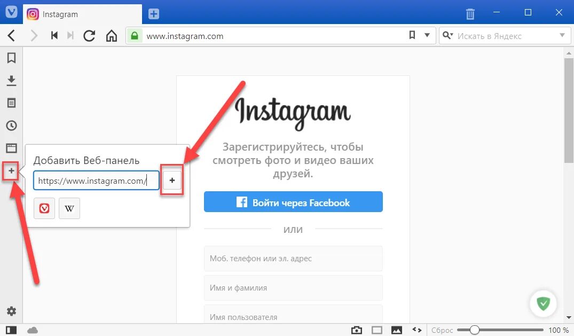The width and height of the screenshot is (574, 336).
Task: Open closed tabs trash bin
Action: pyautogui.click(x=470, y=14)
